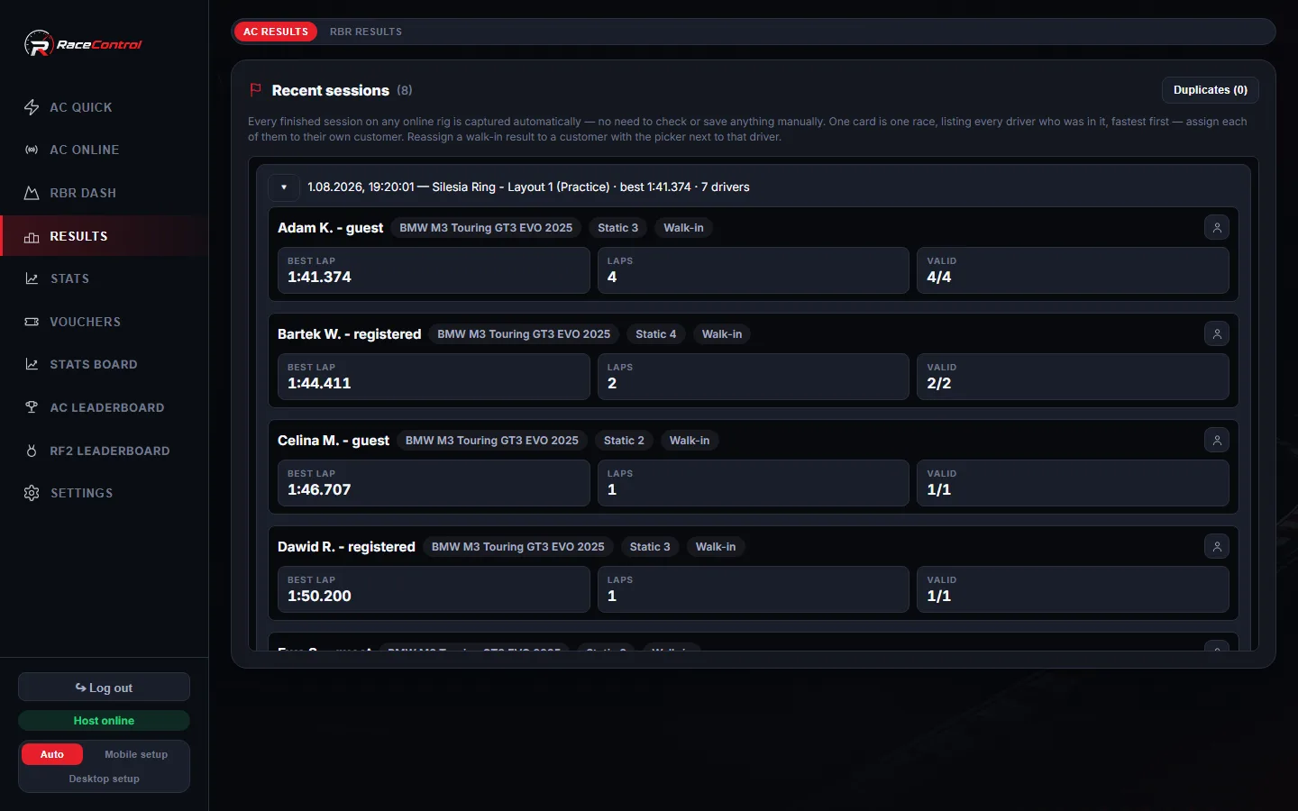Click the Stats Board chart icon
Viewport: 1298px width, 811px height.
[x=32, y=364]
